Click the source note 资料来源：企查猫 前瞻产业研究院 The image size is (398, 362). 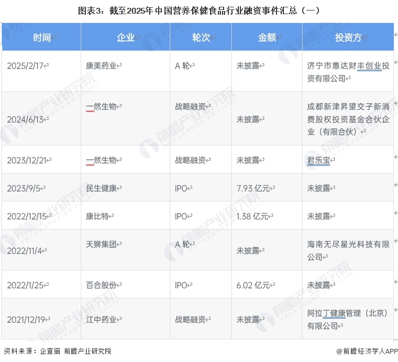(x=58, y=351)
